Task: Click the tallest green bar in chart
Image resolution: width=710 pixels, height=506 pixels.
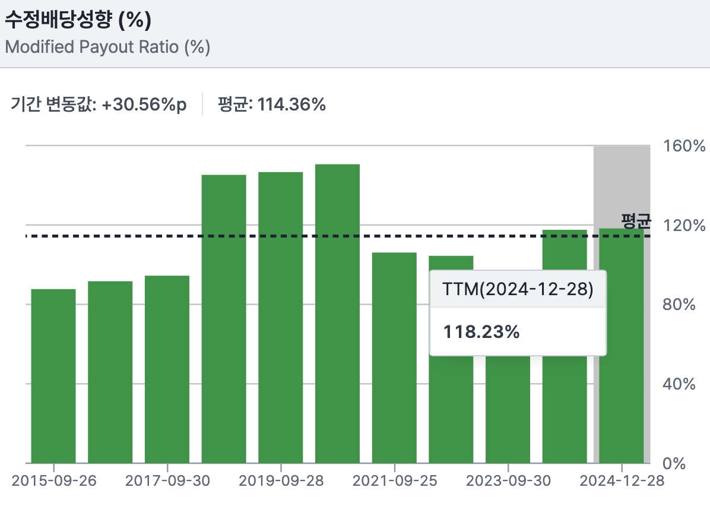Action: click(337, 313)
